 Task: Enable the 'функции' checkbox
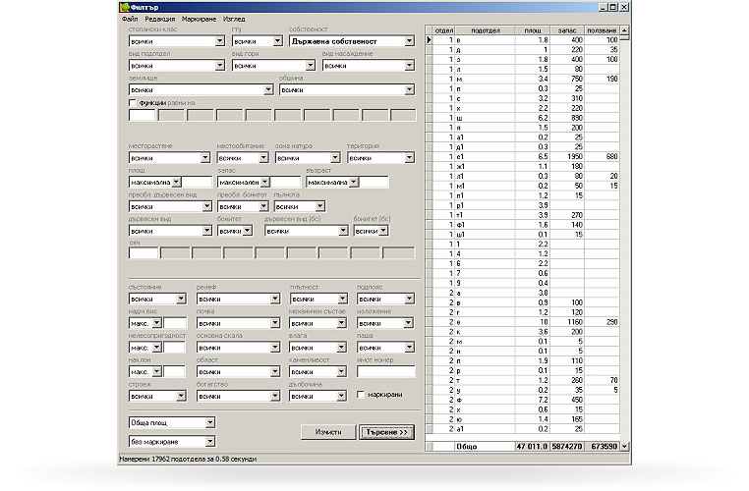coord(134,102)
